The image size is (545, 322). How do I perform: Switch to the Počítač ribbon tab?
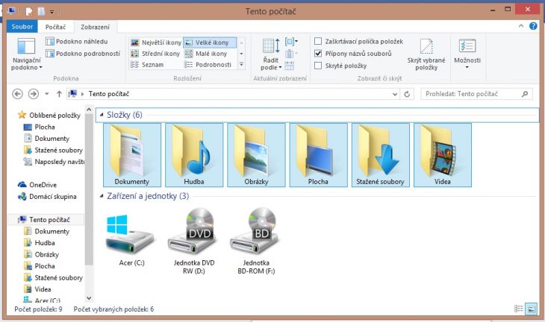[x=55, y=27]
